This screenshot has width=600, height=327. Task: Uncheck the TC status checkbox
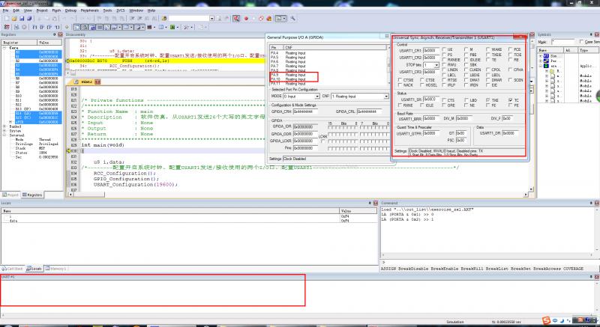click(x=510, y=100)
